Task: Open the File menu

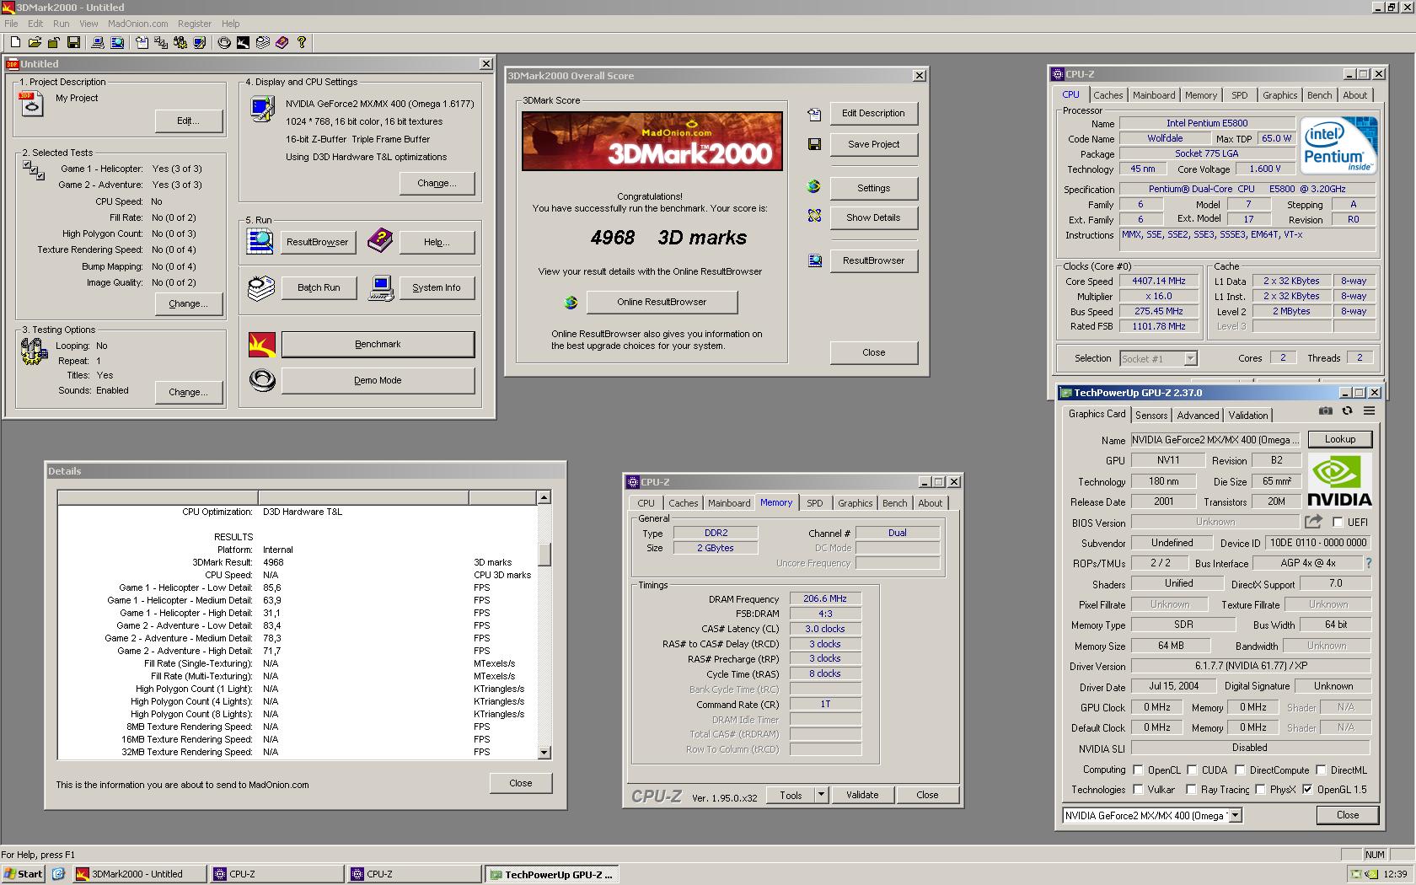Action: 11,24
